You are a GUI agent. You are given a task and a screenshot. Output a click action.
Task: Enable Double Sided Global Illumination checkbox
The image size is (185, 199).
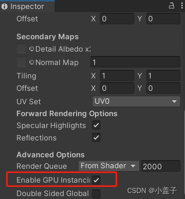tap(96, 194)
